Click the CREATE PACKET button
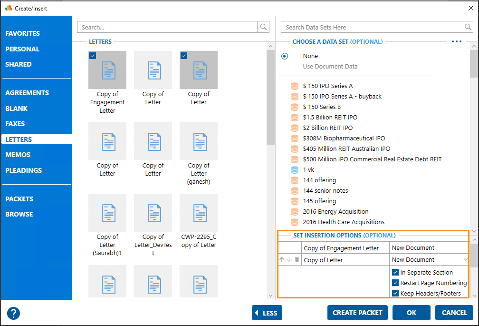479x326 pixels. coord(357,313)
